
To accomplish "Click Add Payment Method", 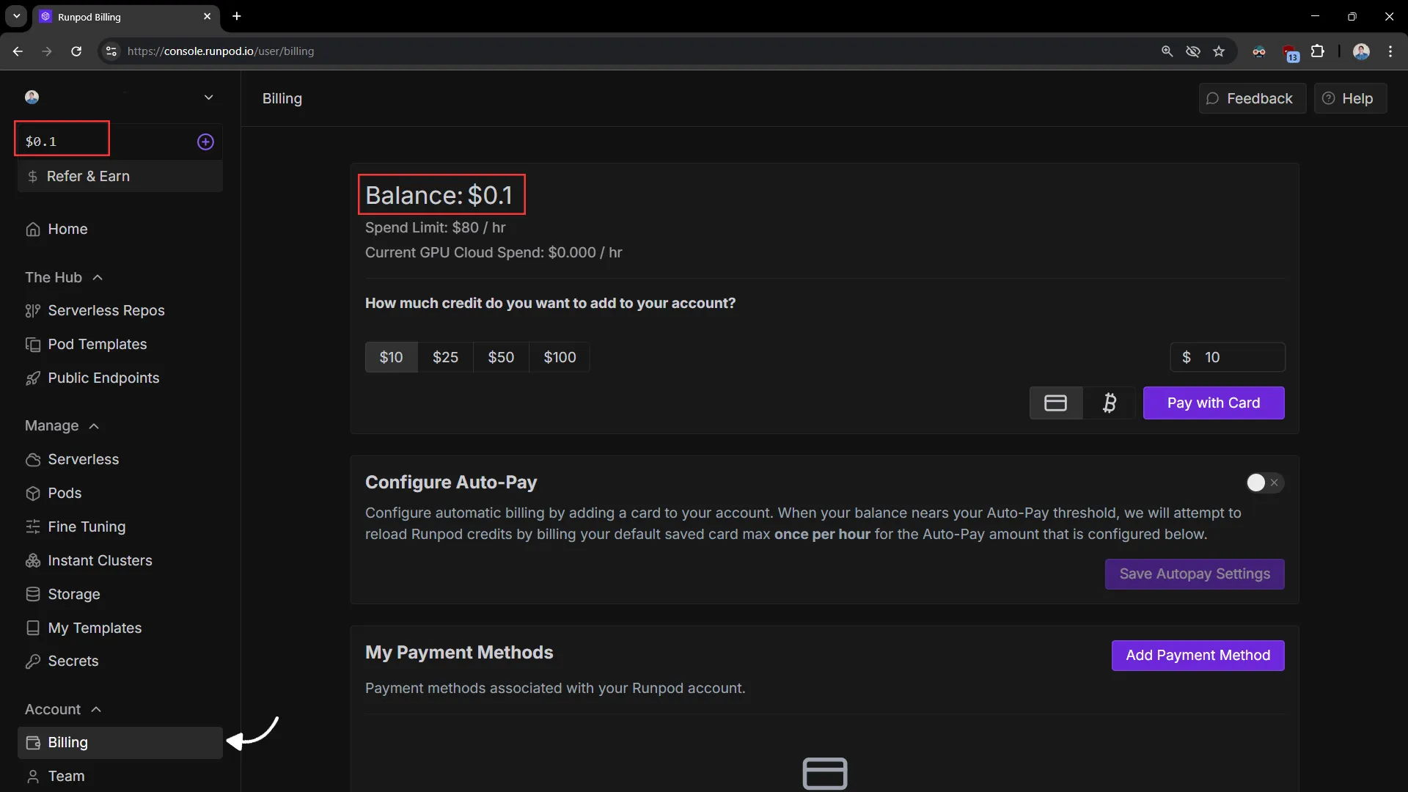I will pyautogui.click(x=1198, y=656).
